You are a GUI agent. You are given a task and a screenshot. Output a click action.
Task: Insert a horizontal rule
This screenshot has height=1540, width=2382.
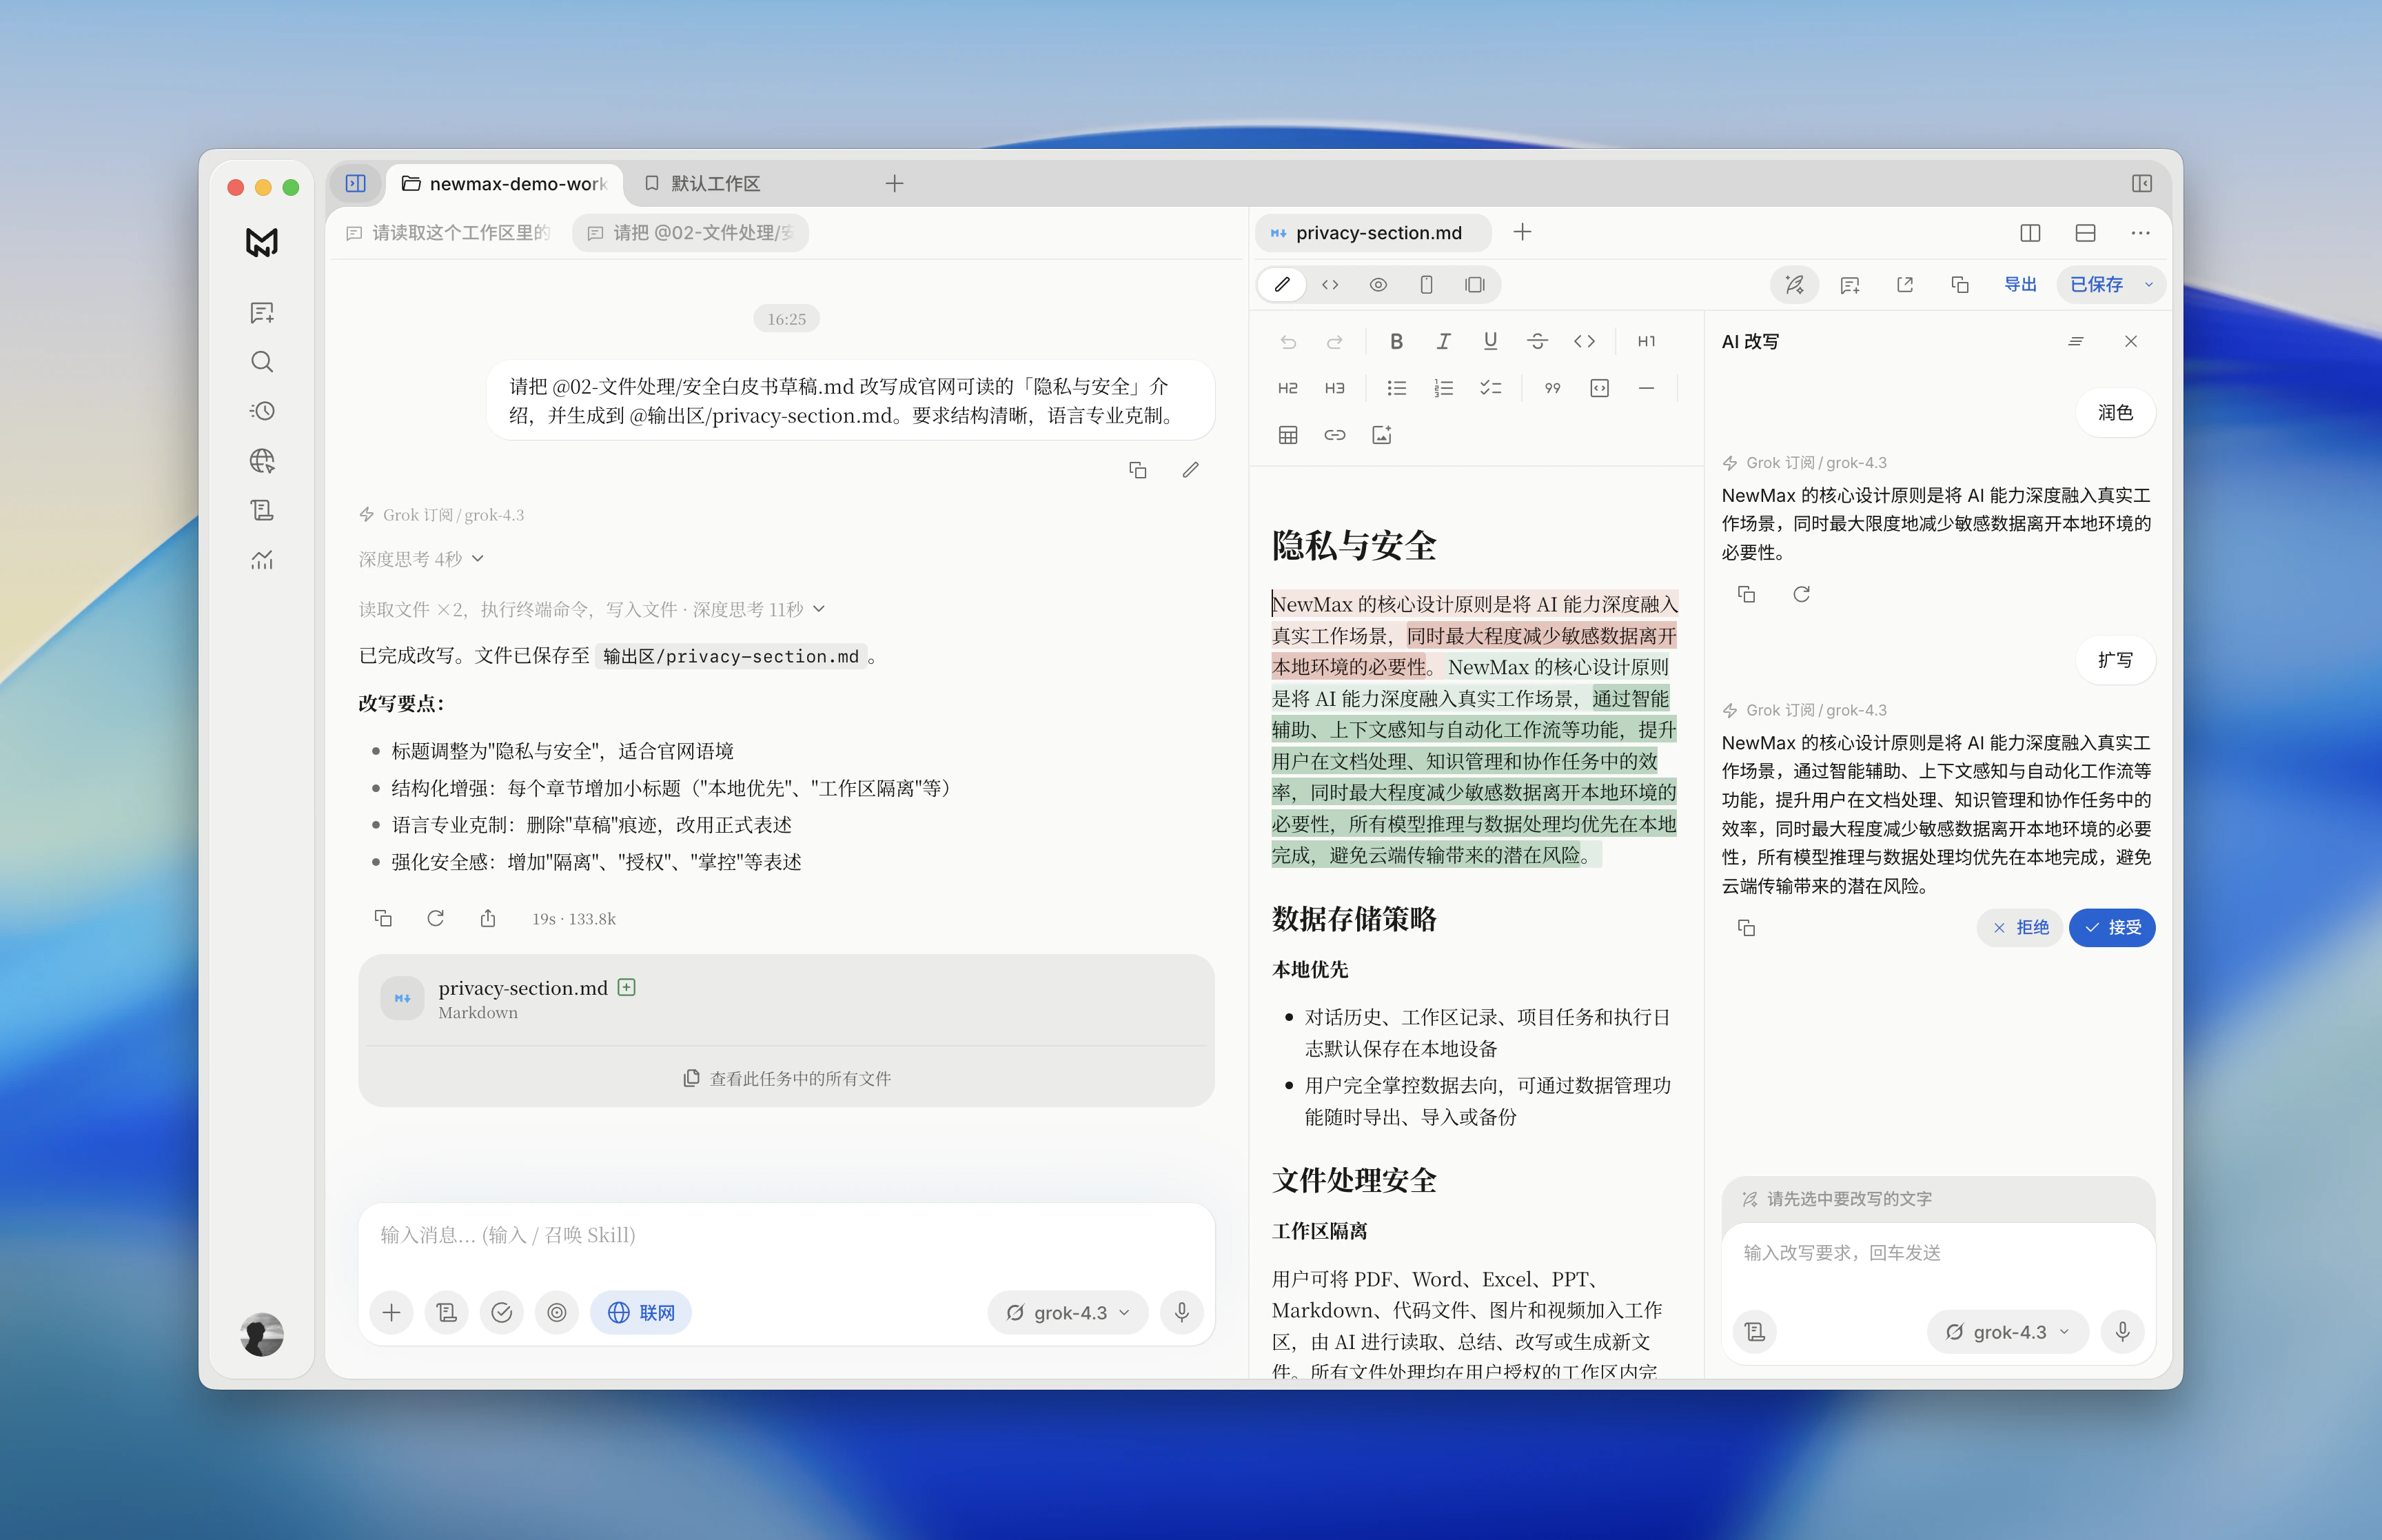coord(1647,388)
